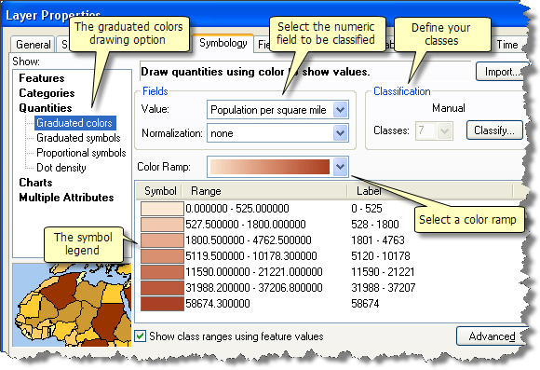The image size is (540, 370).
Task: Click the Categories item in Show list
Action: click(47, 93)
